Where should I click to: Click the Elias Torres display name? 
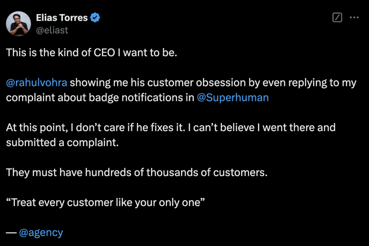pyautogui.click(x=62, y=18)
